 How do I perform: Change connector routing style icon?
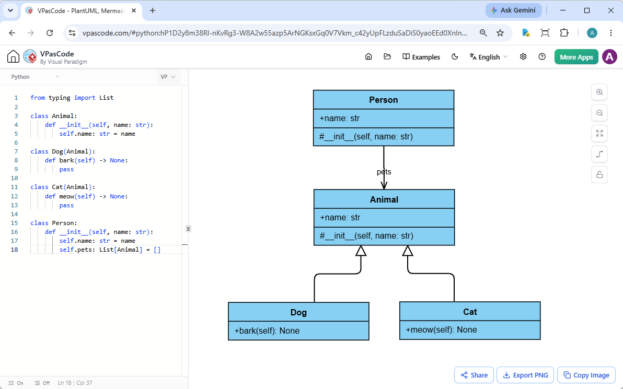599,154
